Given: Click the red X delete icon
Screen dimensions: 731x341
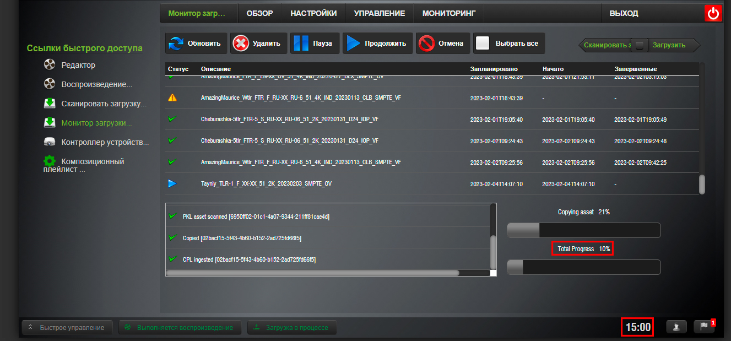Looking at the screenshot, I should (241, 43).
